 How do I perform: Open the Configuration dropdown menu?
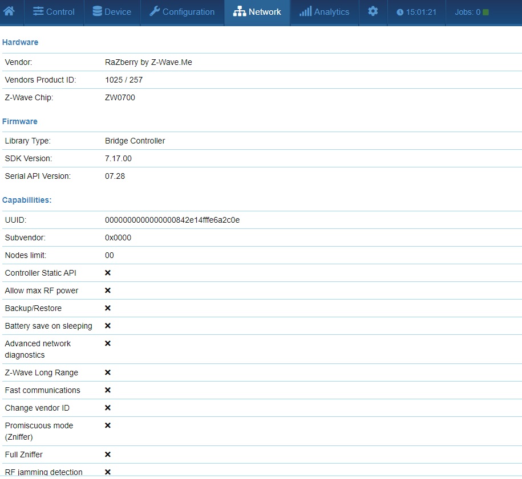pyautogui.click(x=182, y=12)
